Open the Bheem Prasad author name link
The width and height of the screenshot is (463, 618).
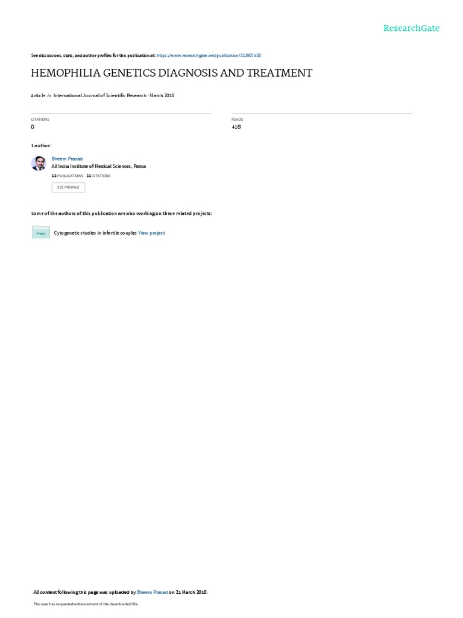point(67,159)
